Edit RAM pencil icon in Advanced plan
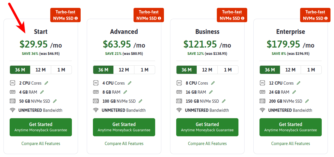This screenshot has width=334, height=157. click(125, 92)
